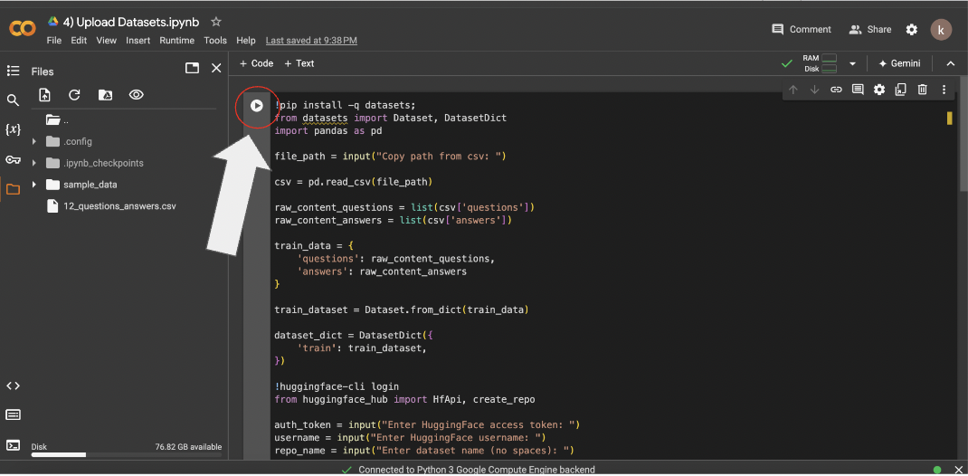Open the RAM/Disk resources dropdown arrow
The width and height of the screenshot is (968, 476).
coord(852,63)
